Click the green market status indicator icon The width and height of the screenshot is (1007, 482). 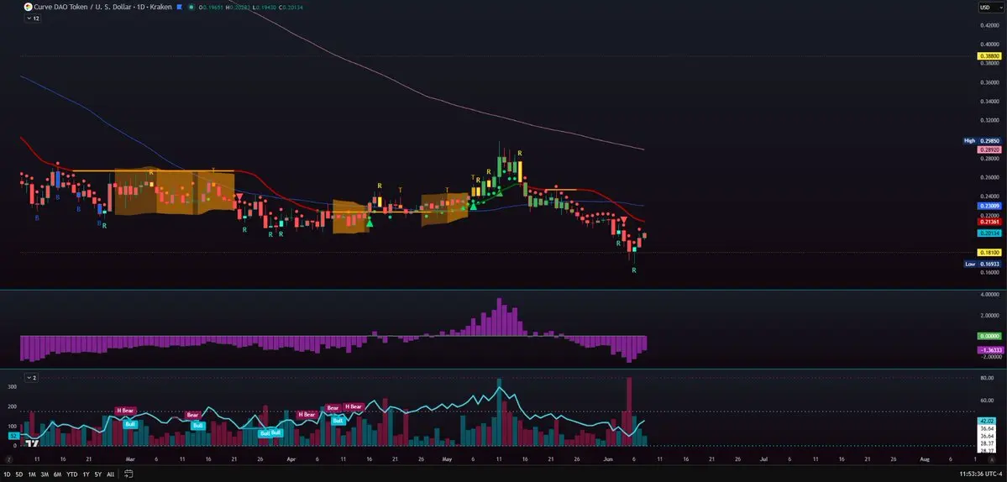pos(192,7)
